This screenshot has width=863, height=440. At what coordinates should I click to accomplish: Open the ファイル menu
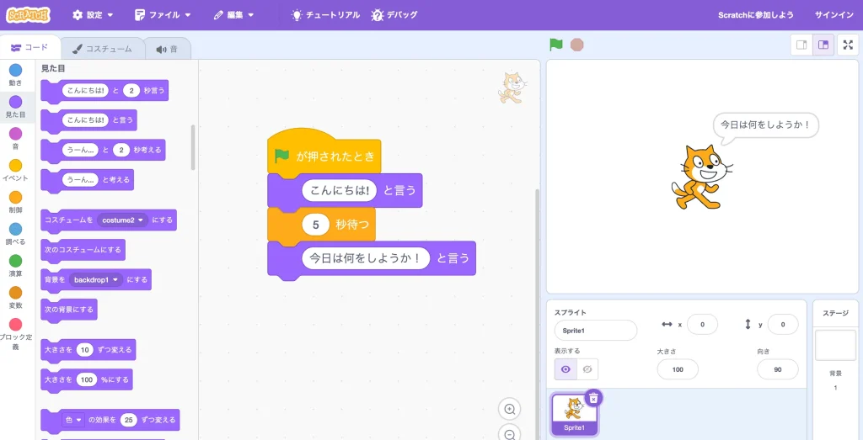coord(163,15)
